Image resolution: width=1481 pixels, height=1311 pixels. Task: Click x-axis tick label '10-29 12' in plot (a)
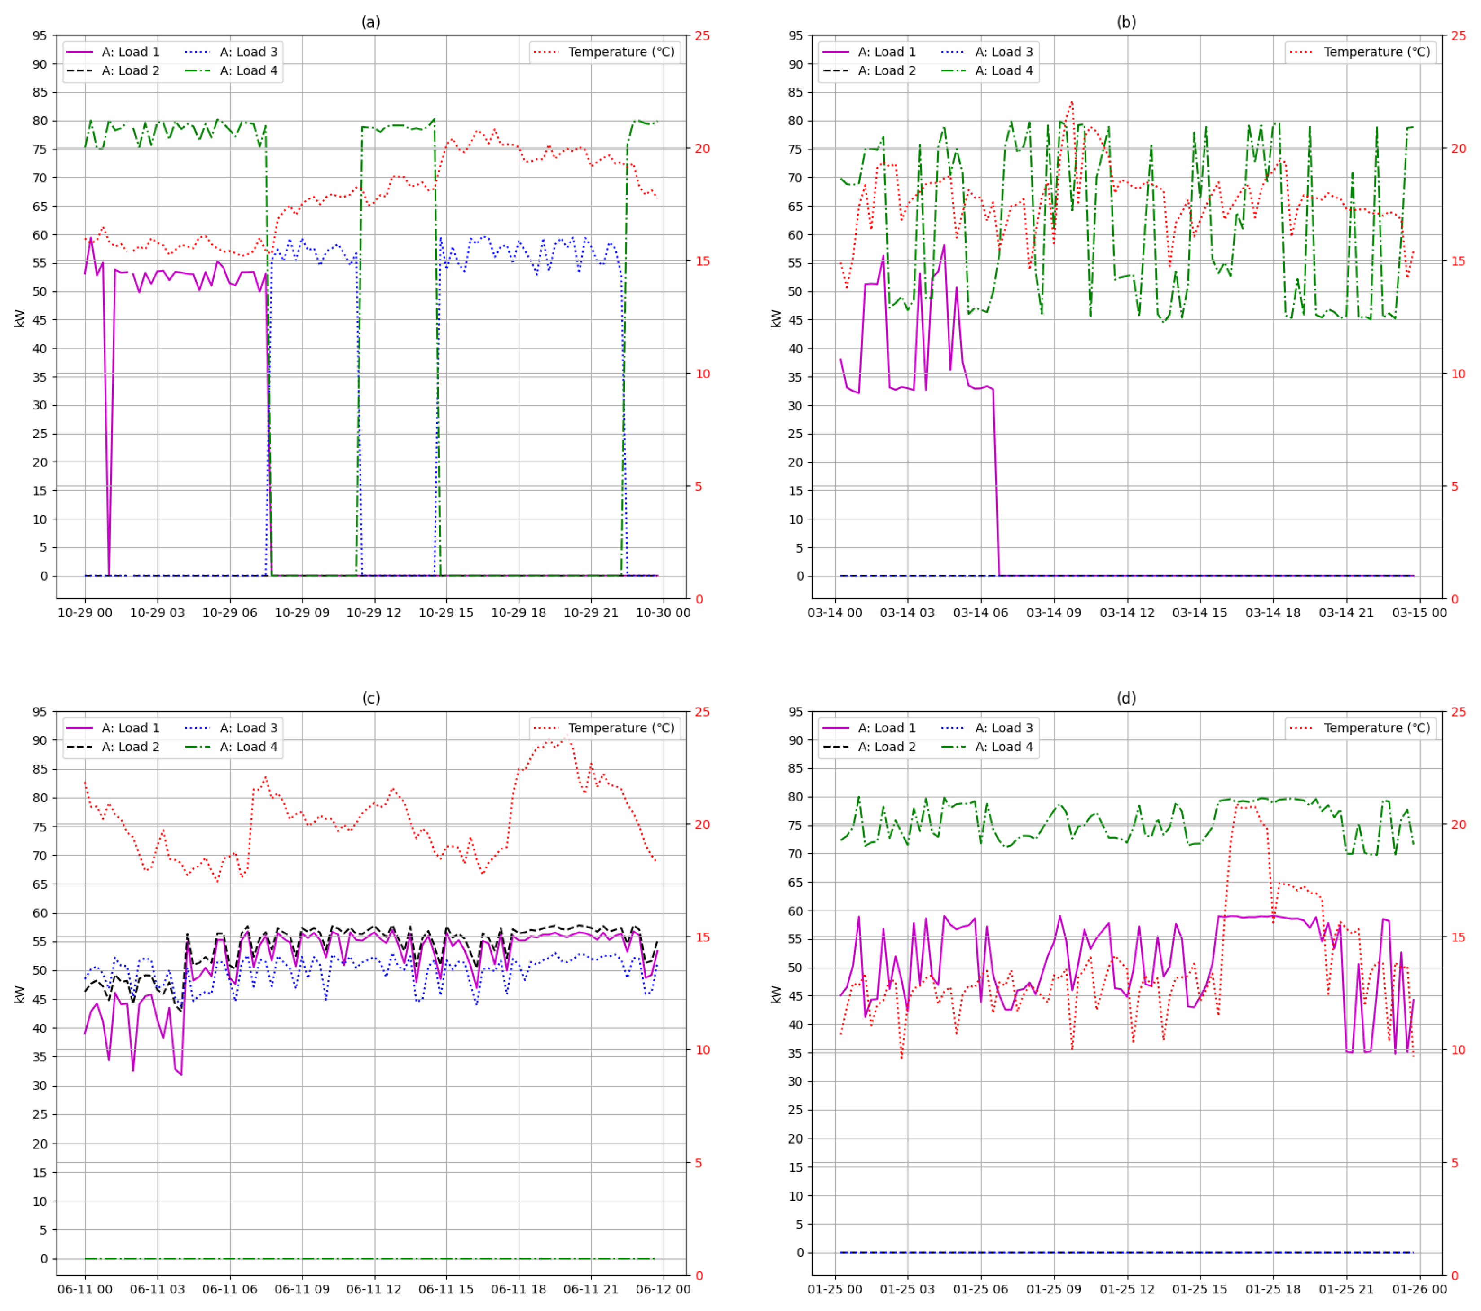[374, 613]
